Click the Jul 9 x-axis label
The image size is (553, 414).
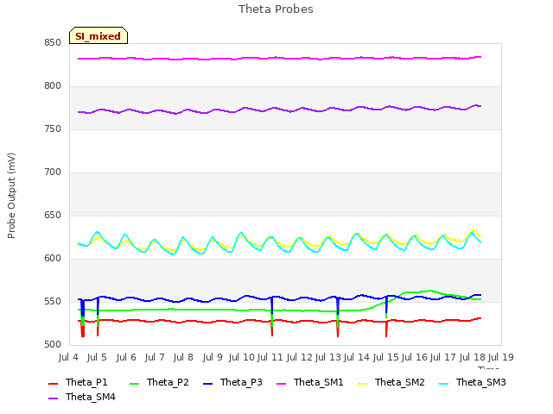pyautogui.click(x=213, y=357)
